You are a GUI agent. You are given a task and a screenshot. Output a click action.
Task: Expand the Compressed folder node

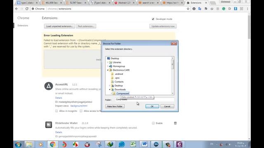(111, 93)
